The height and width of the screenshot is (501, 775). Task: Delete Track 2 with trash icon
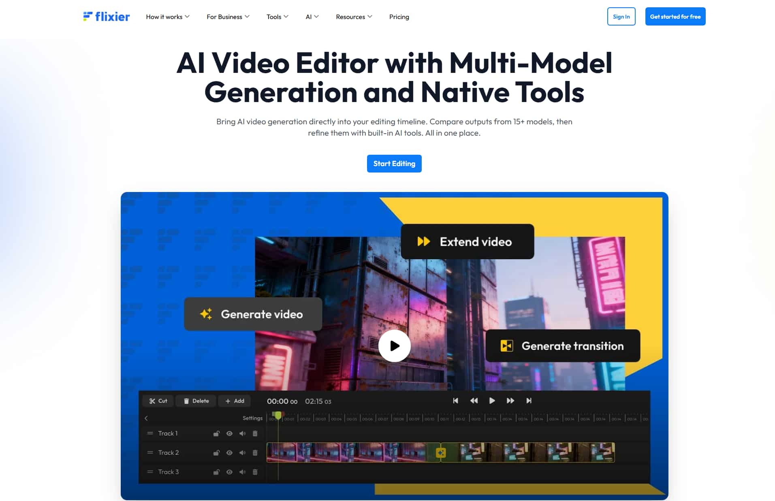pyautogui.click(x=255, y=453)
